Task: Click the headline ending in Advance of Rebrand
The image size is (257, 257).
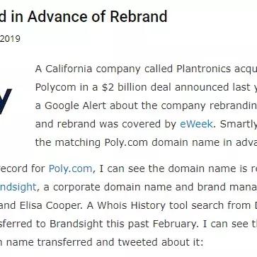Action: tap(84, 16)
